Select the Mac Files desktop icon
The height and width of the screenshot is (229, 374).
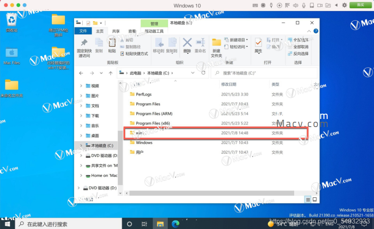[x=11, y=56]
